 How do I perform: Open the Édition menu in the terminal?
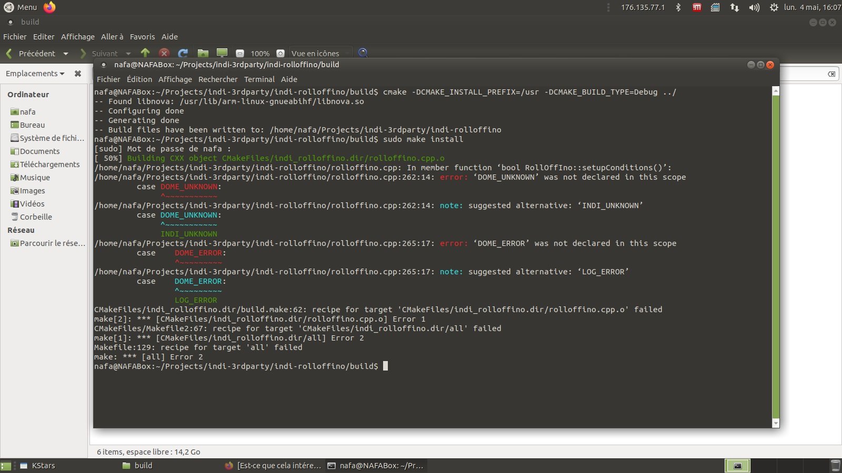tap(139, 79)
